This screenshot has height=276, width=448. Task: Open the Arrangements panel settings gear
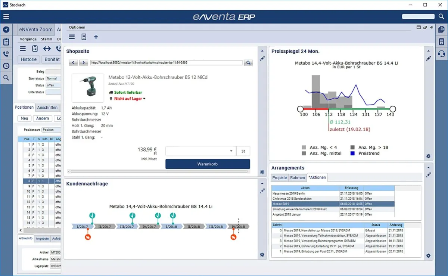pos(428,256)
